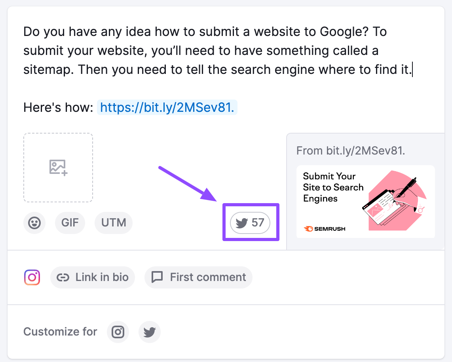Click the First comment button

(x=199, y=277)
